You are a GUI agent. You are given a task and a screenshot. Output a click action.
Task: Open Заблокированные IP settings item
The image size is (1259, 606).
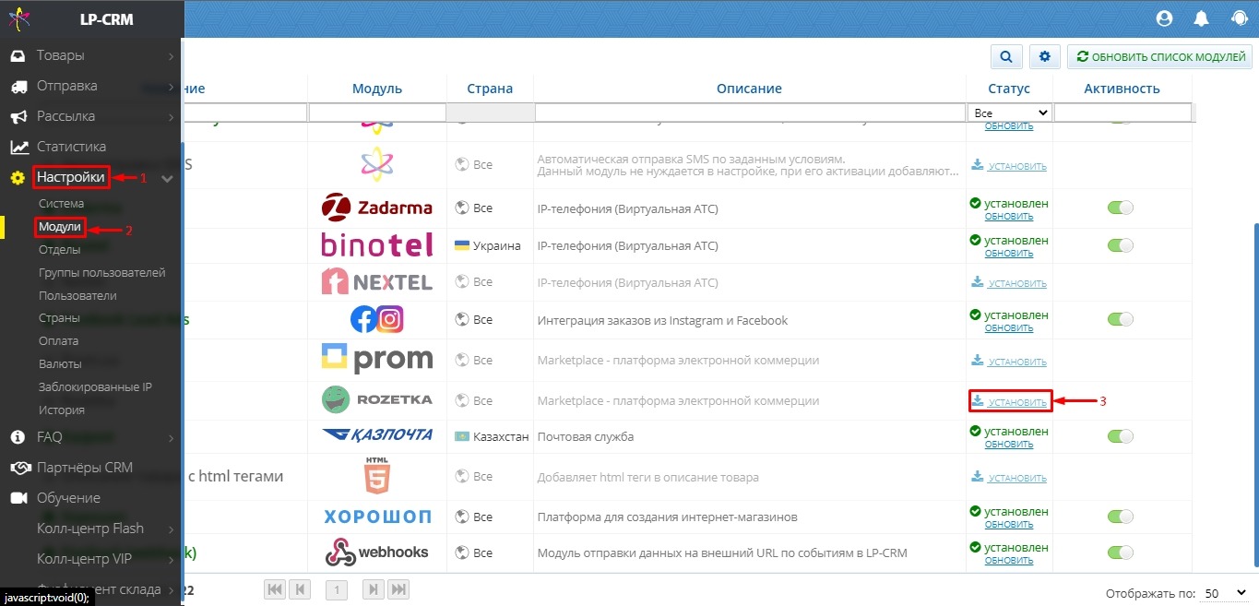coord(95,387)
